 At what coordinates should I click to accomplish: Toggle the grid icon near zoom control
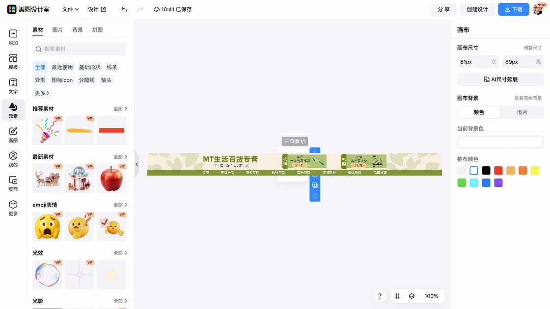(x=397, y=296)
